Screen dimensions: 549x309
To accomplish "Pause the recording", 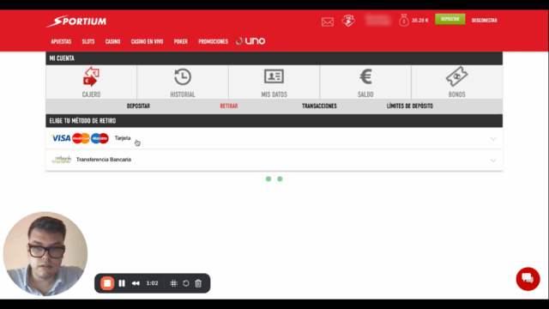I will [x=122, y=283].
